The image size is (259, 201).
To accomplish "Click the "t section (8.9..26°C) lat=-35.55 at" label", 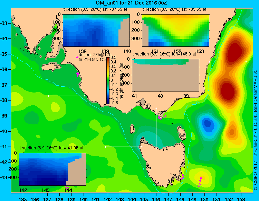I will point(174,9).
